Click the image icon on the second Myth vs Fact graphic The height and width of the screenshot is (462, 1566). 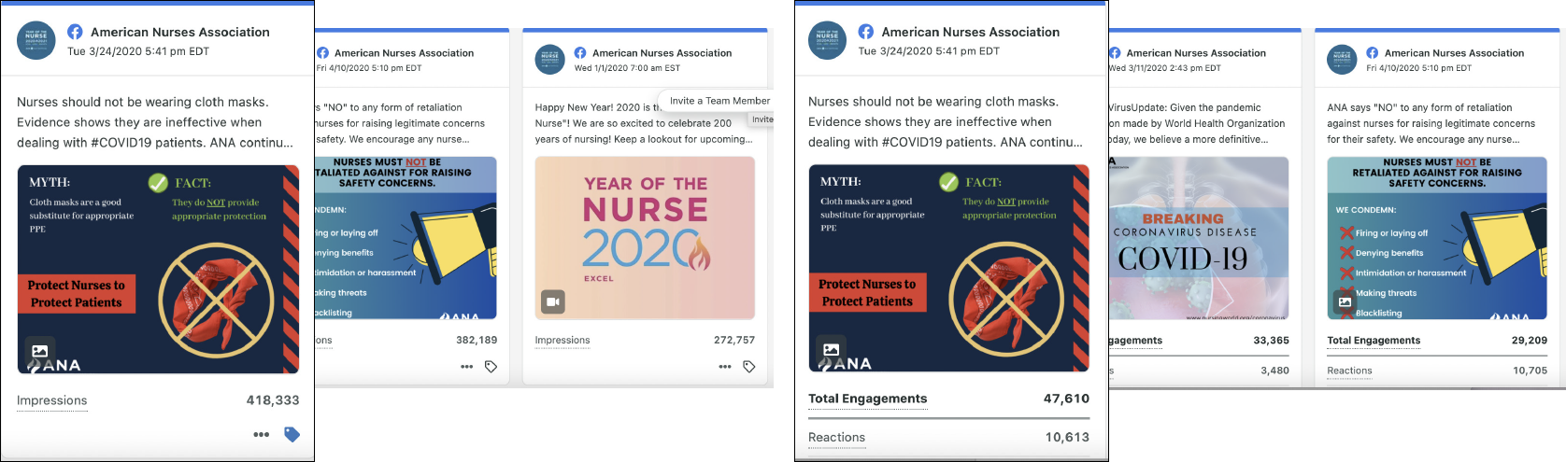[x=832, y=350]
